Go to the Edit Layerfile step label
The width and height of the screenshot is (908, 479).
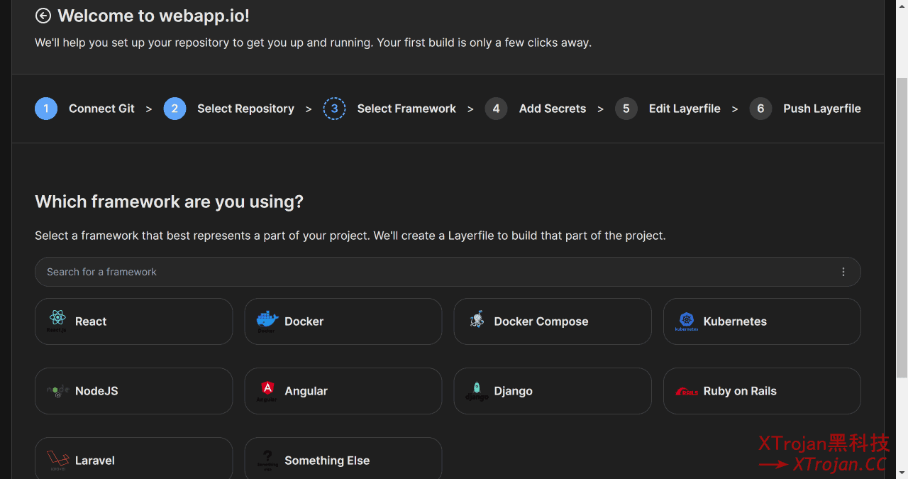[685, 109]
